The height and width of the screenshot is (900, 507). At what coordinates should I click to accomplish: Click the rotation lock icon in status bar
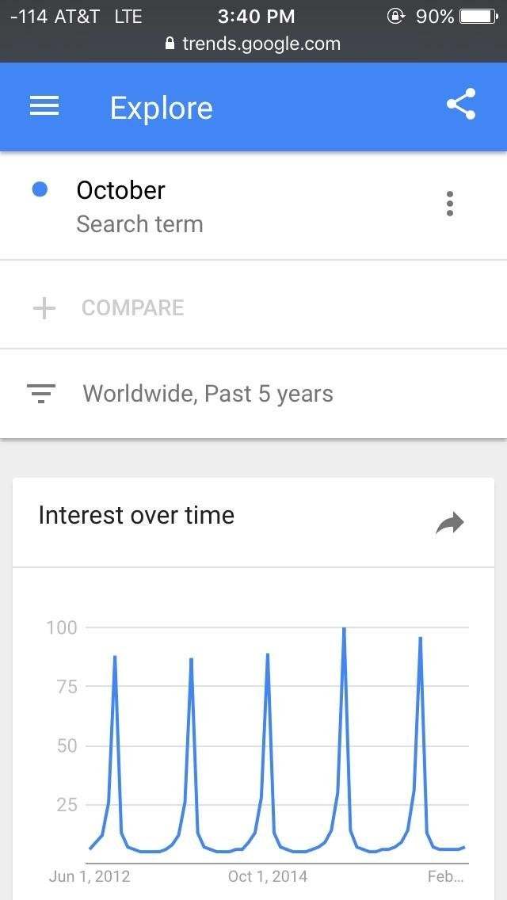[395, 16]
